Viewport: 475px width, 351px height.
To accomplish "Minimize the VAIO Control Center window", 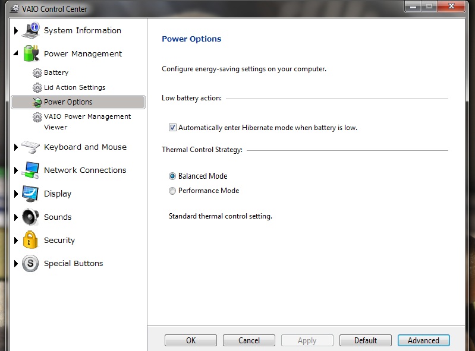I will (x=413, y=7).
